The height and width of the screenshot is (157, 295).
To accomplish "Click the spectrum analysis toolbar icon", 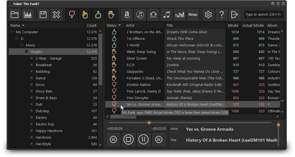I will click(28, 14).
